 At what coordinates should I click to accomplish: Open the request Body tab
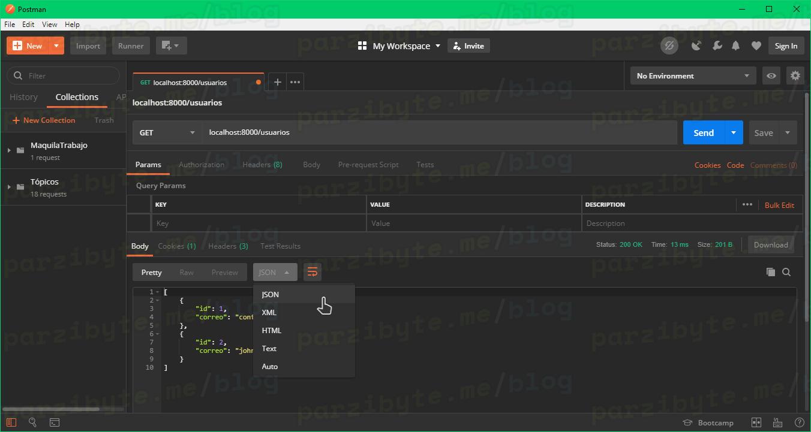pos(311,164)
